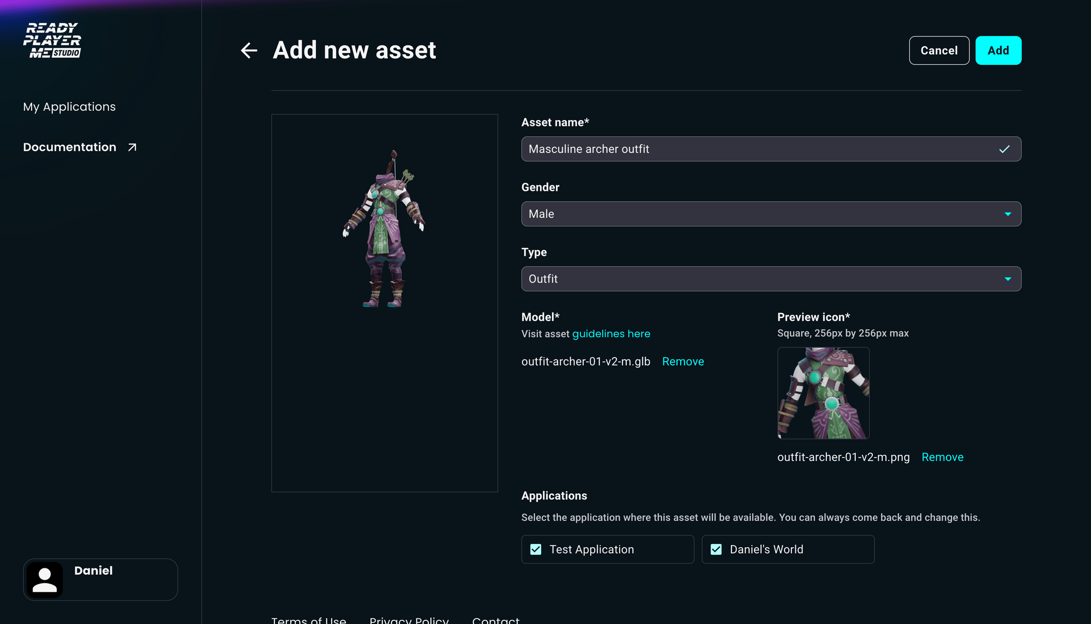Select the Gender dropdown arrow

pyautogui.click(x=1008, y=214)
